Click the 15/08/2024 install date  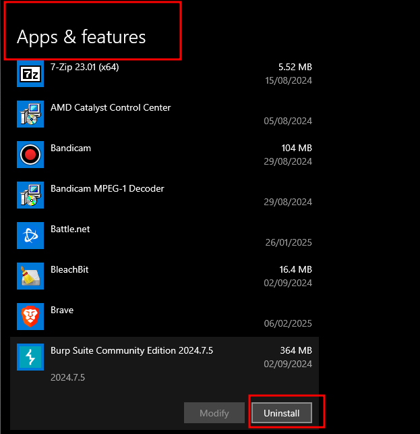[x=289, y=80]
